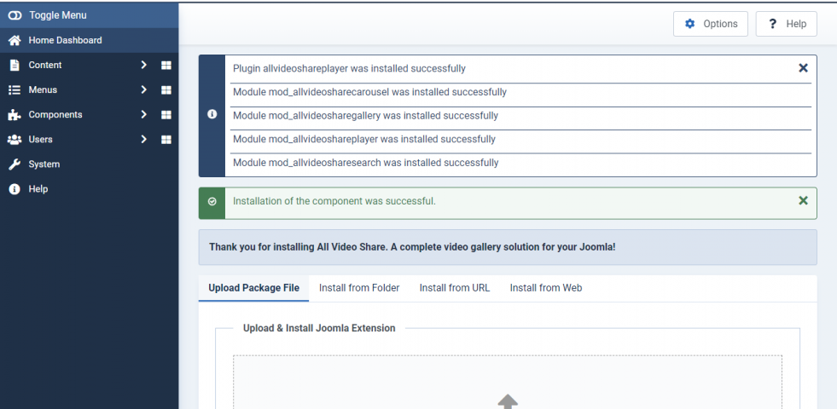Image resolution: width=837 pixels, height=409 pixels.
Task: Switch to Install from URL tab
Action: coord(454,288)
